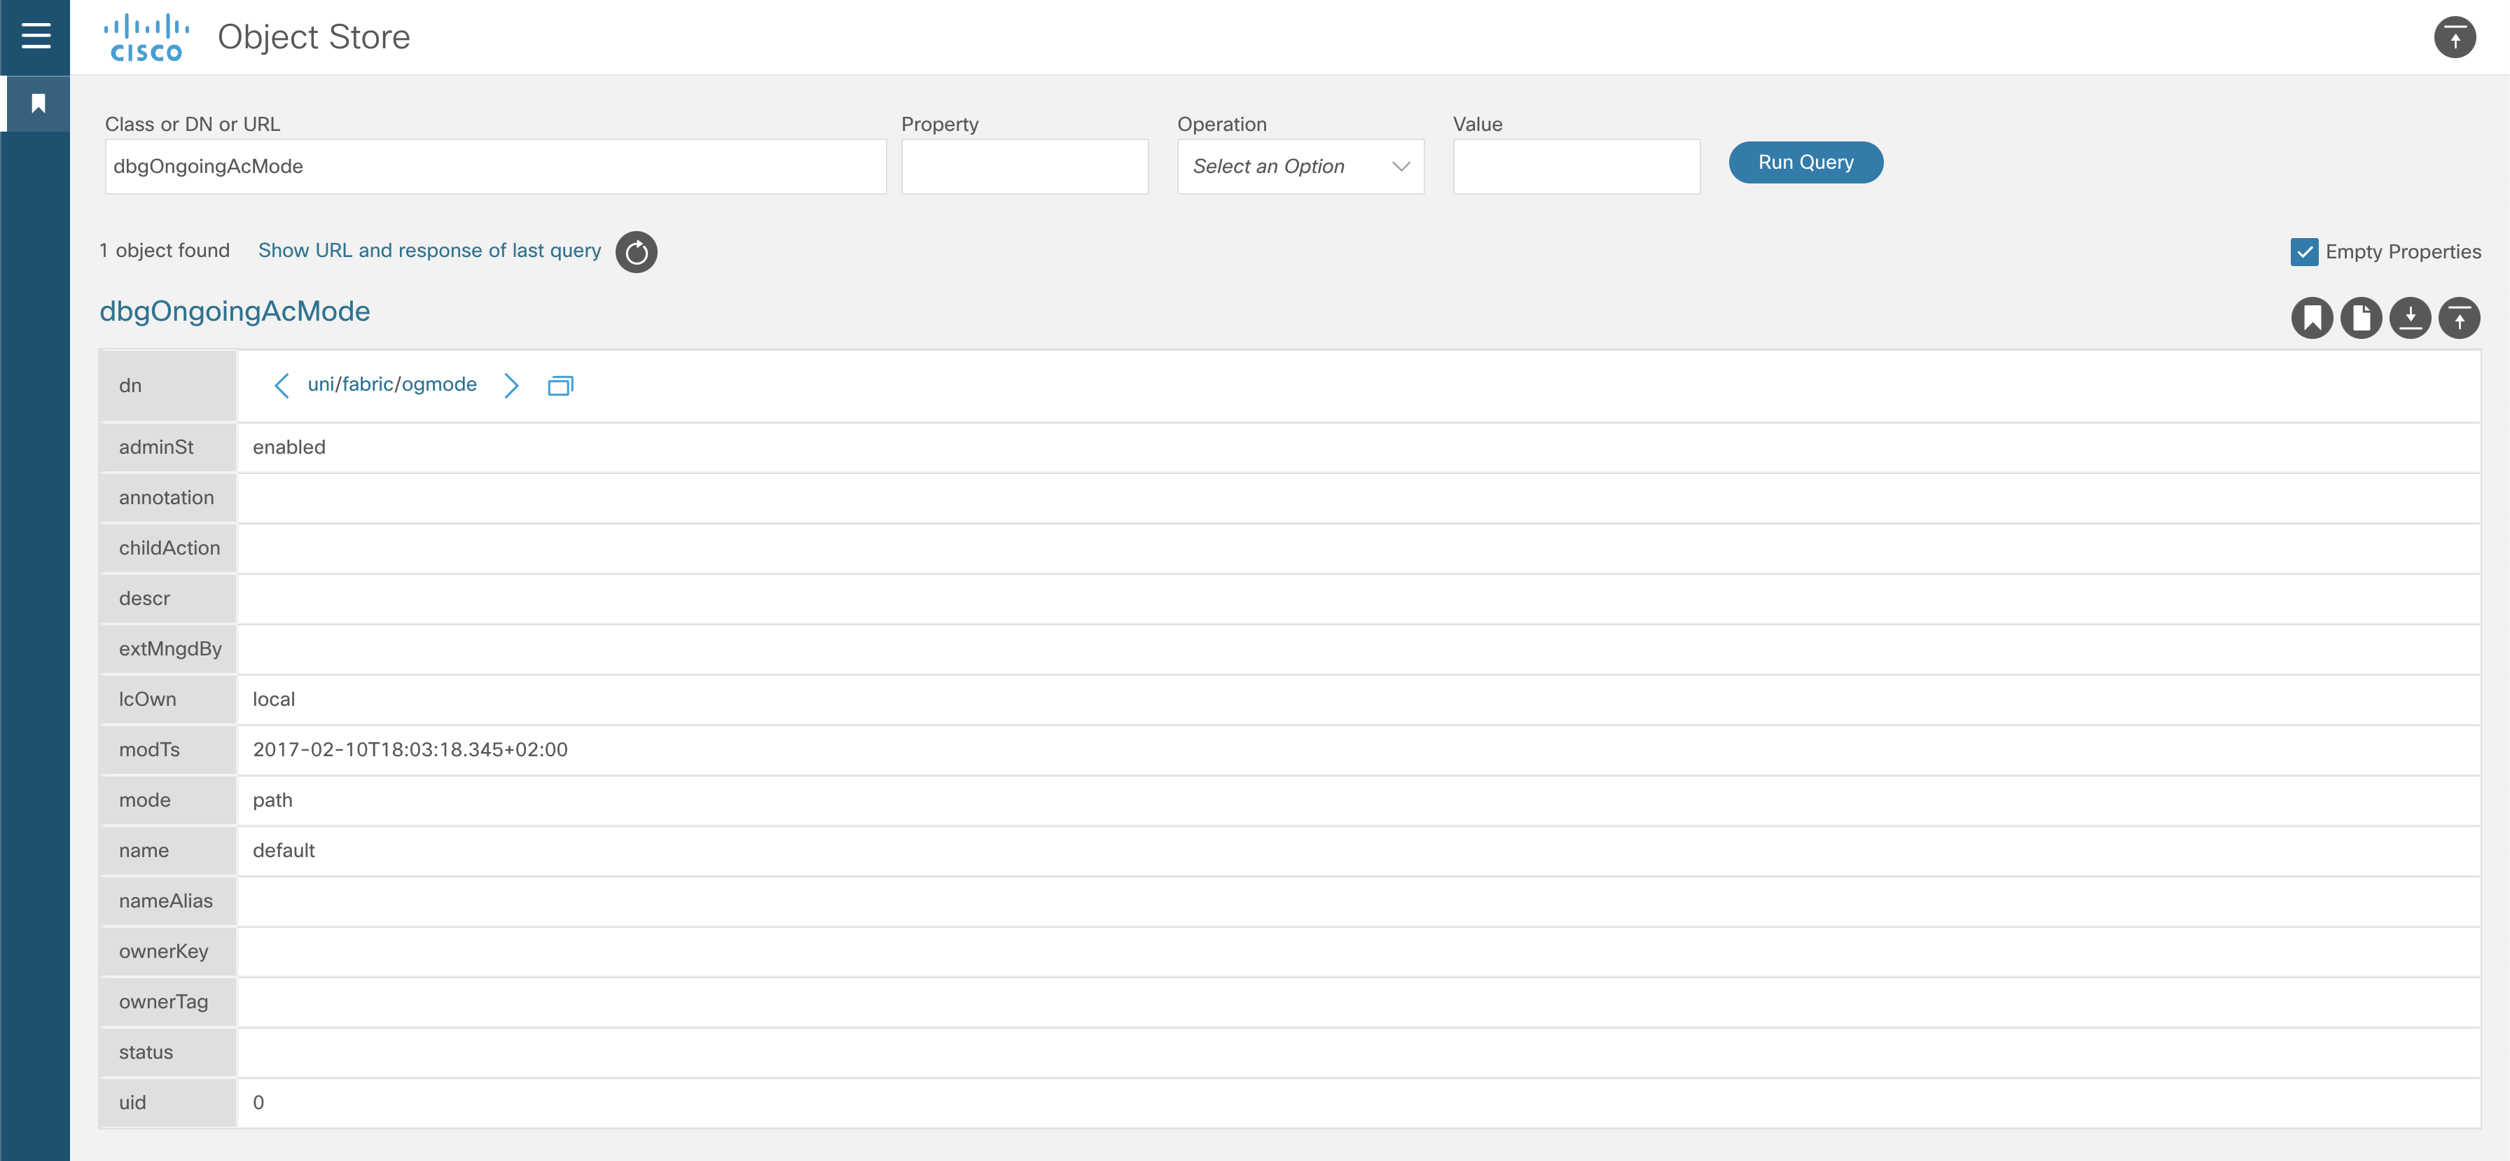
Task: Click the dbgOngoingAcMode class heading
Action: point(235,312)
